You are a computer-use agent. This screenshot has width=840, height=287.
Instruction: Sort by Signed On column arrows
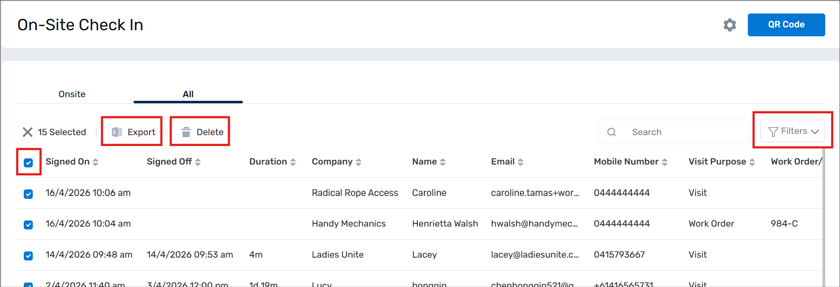click(95, 162)
